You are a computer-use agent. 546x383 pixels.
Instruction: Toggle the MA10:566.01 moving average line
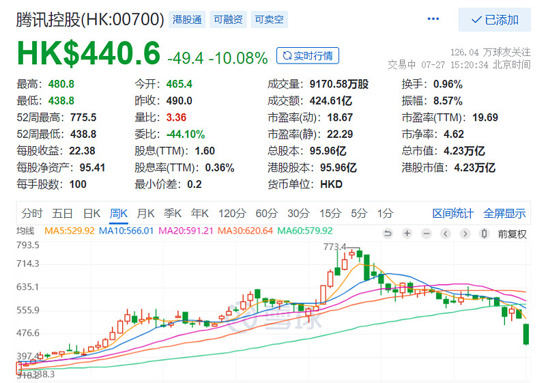pos(126,231)
